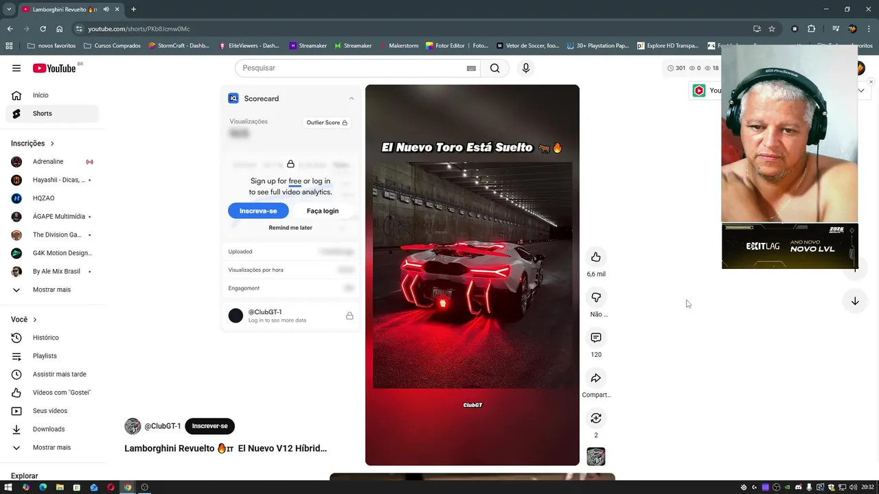Go to the next Short arrow
Viewport: 879px width, 494px height.
[855, 301]
